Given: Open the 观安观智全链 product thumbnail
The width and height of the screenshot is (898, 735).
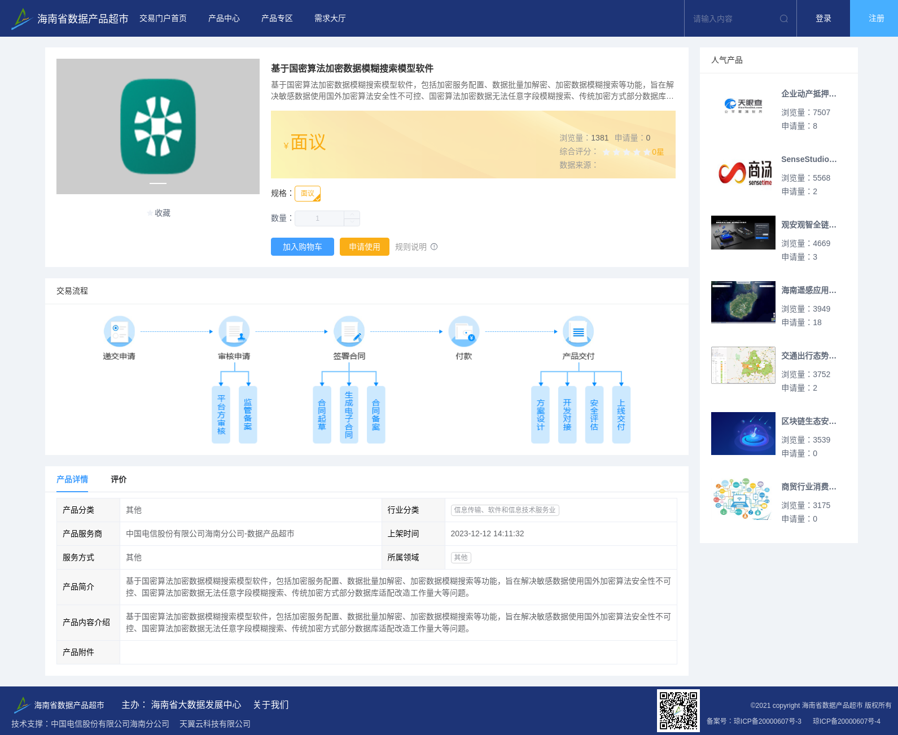Looking at the screenshot, I should pos(743,233).
